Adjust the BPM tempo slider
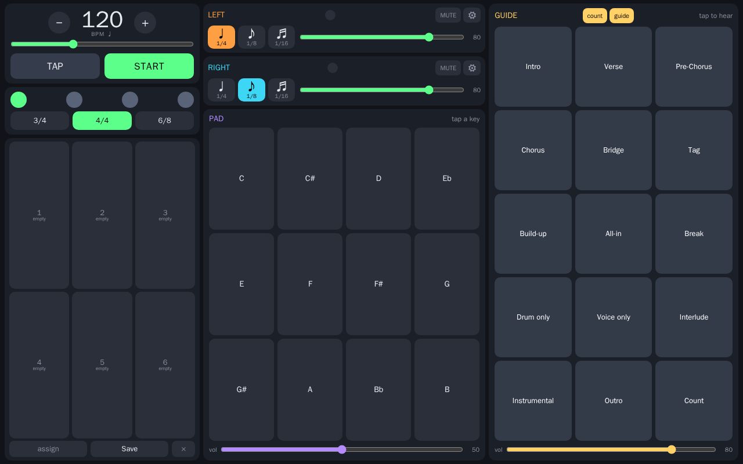743x464 pixels. [x=102, y=44]
